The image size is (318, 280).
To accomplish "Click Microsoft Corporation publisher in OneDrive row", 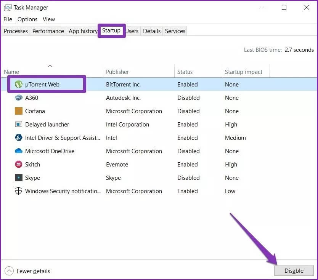I will [x=134, y=151].
